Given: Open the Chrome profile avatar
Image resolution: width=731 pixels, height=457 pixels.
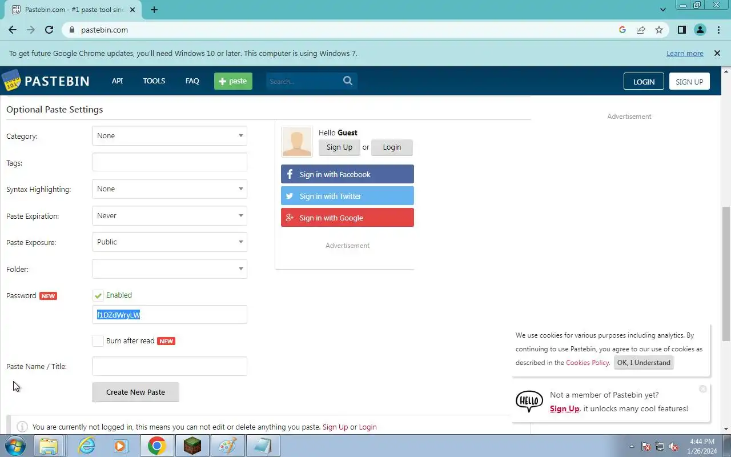Looking at the screenshot, I should tap(700, 30).
